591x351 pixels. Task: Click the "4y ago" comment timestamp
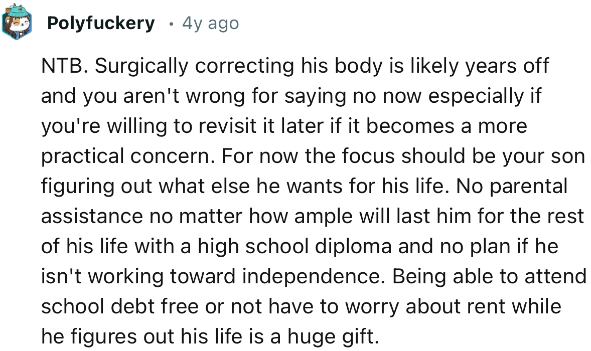(x=210, y=23)
